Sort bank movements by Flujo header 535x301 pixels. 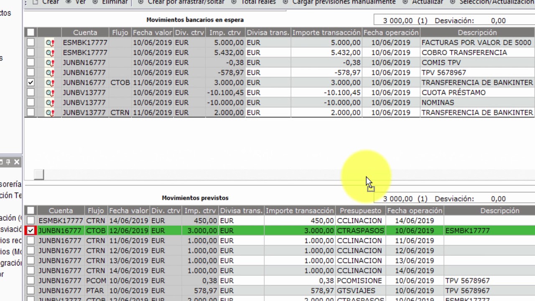[120, 32]
